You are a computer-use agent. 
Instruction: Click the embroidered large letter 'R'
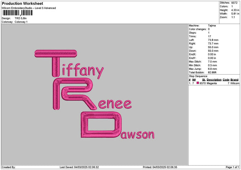coord(75,94)
